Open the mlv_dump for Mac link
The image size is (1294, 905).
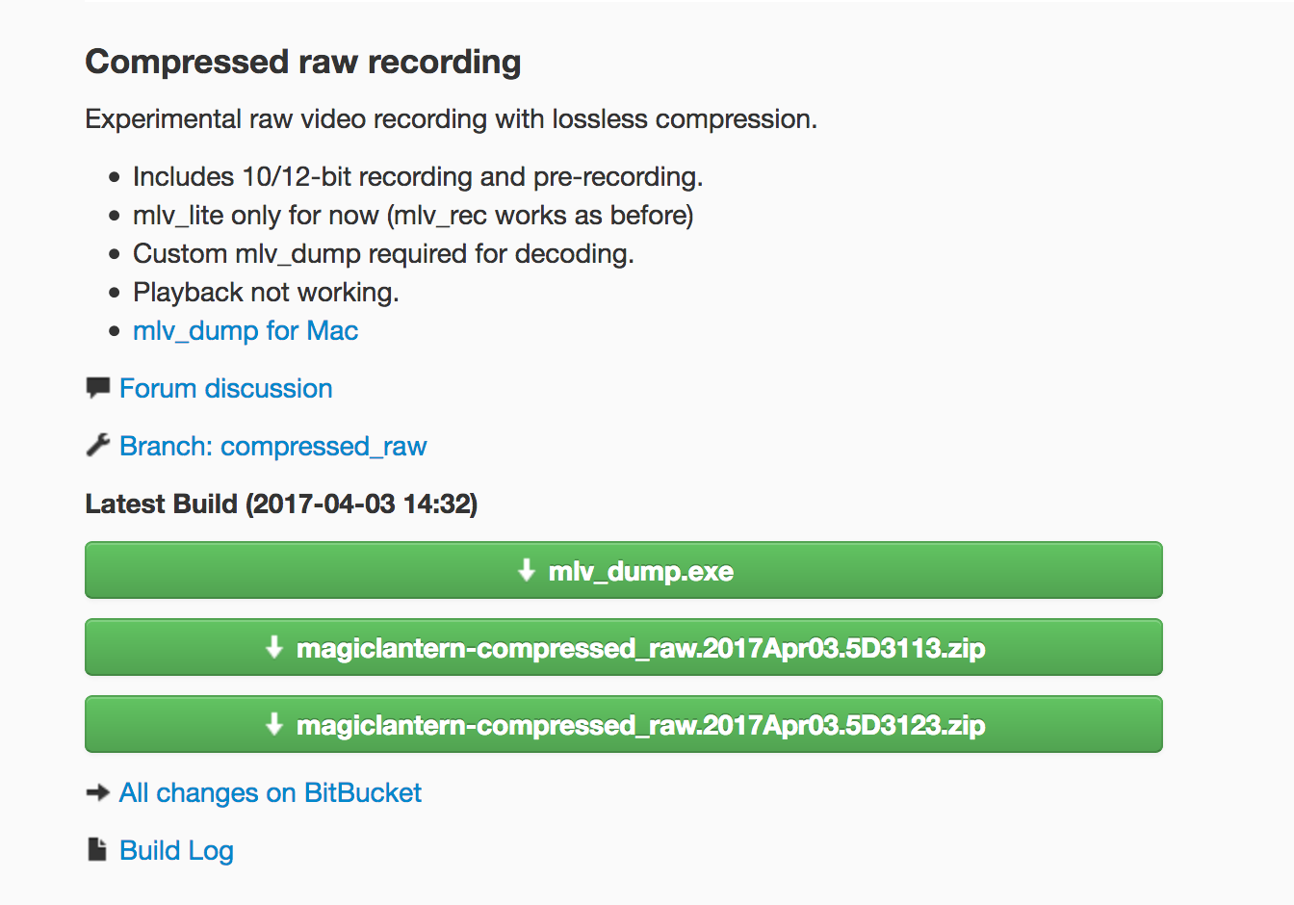pos(246,331)
